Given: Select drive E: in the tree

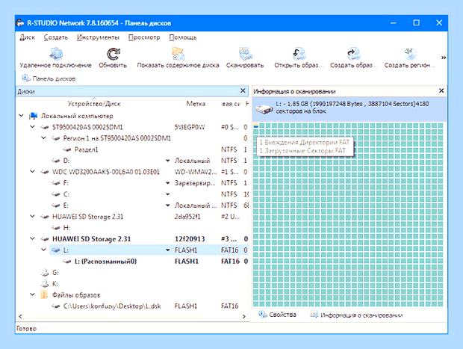Looking at the screenshot, I should pyautogui.click(x=66, y=206).
